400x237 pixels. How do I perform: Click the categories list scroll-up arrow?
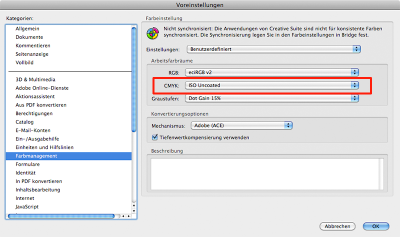(134, 205)
